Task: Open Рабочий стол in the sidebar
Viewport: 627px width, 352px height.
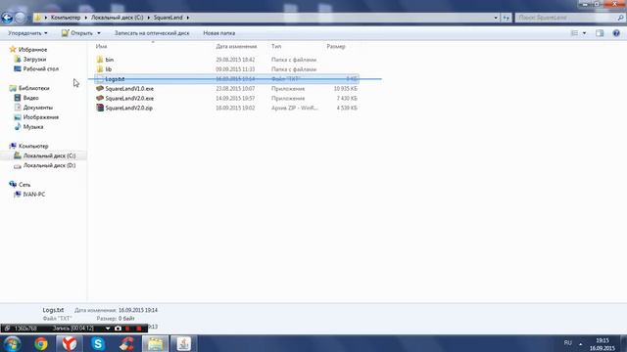Action: 41,68
